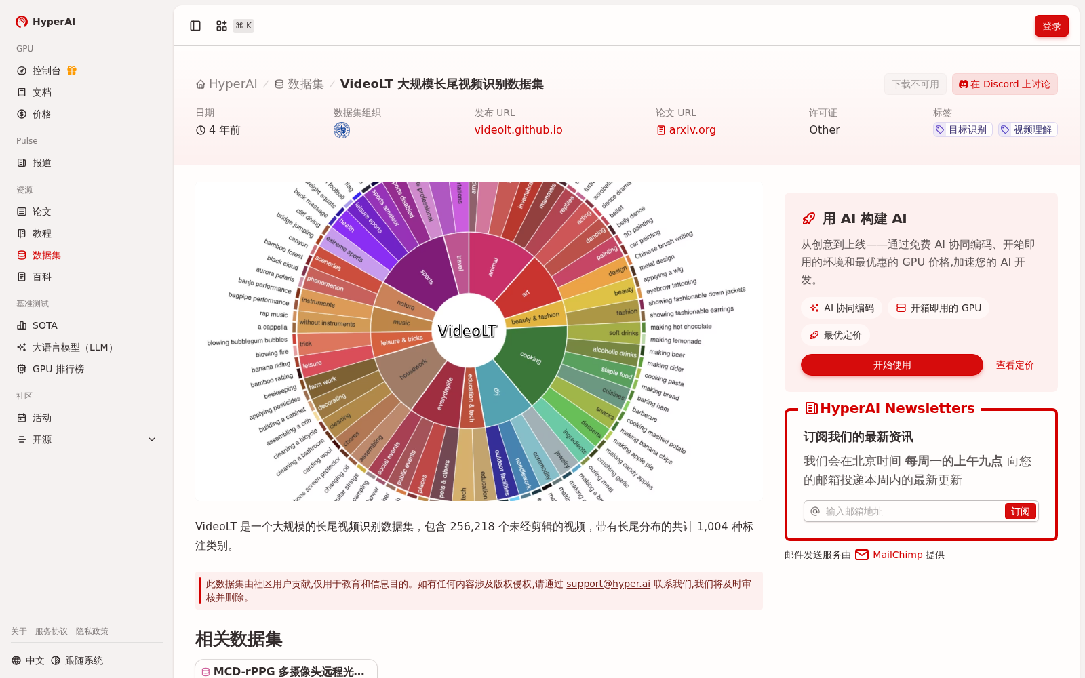Click the gift icon beside 控制台
1085x678 pixels.
72,71
